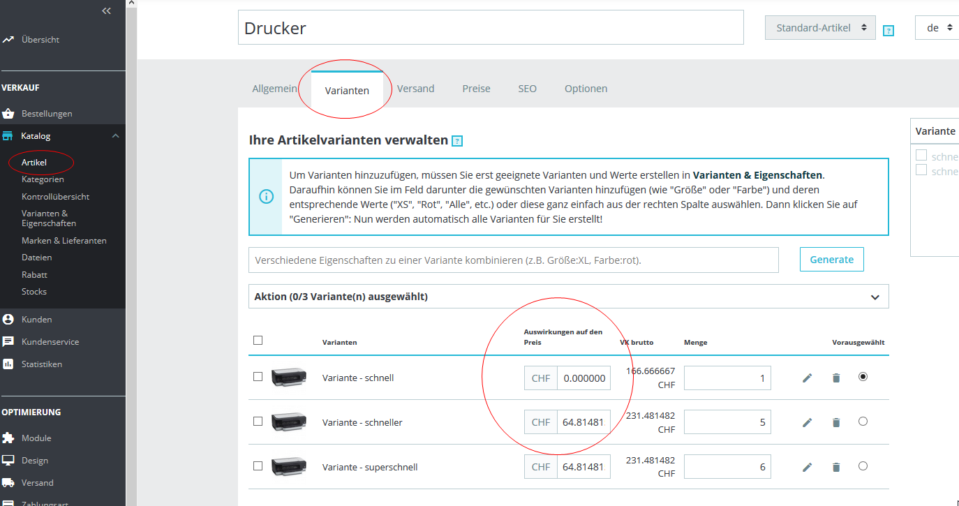The height and width of the screenshot is (506, 959).
Task: Edit the 'Variante - schnell' pencil icon
Action: [808, 378]
